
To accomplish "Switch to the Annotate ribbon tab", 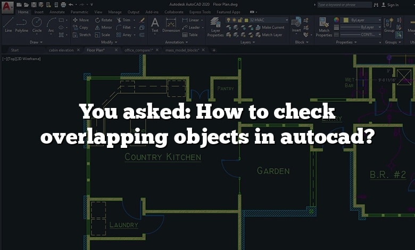I will tap(57, 12).
